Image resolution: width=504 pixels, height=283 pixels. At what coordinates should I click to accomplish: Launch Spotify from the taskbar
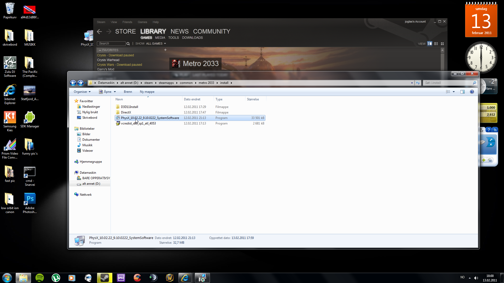(40, 278)
